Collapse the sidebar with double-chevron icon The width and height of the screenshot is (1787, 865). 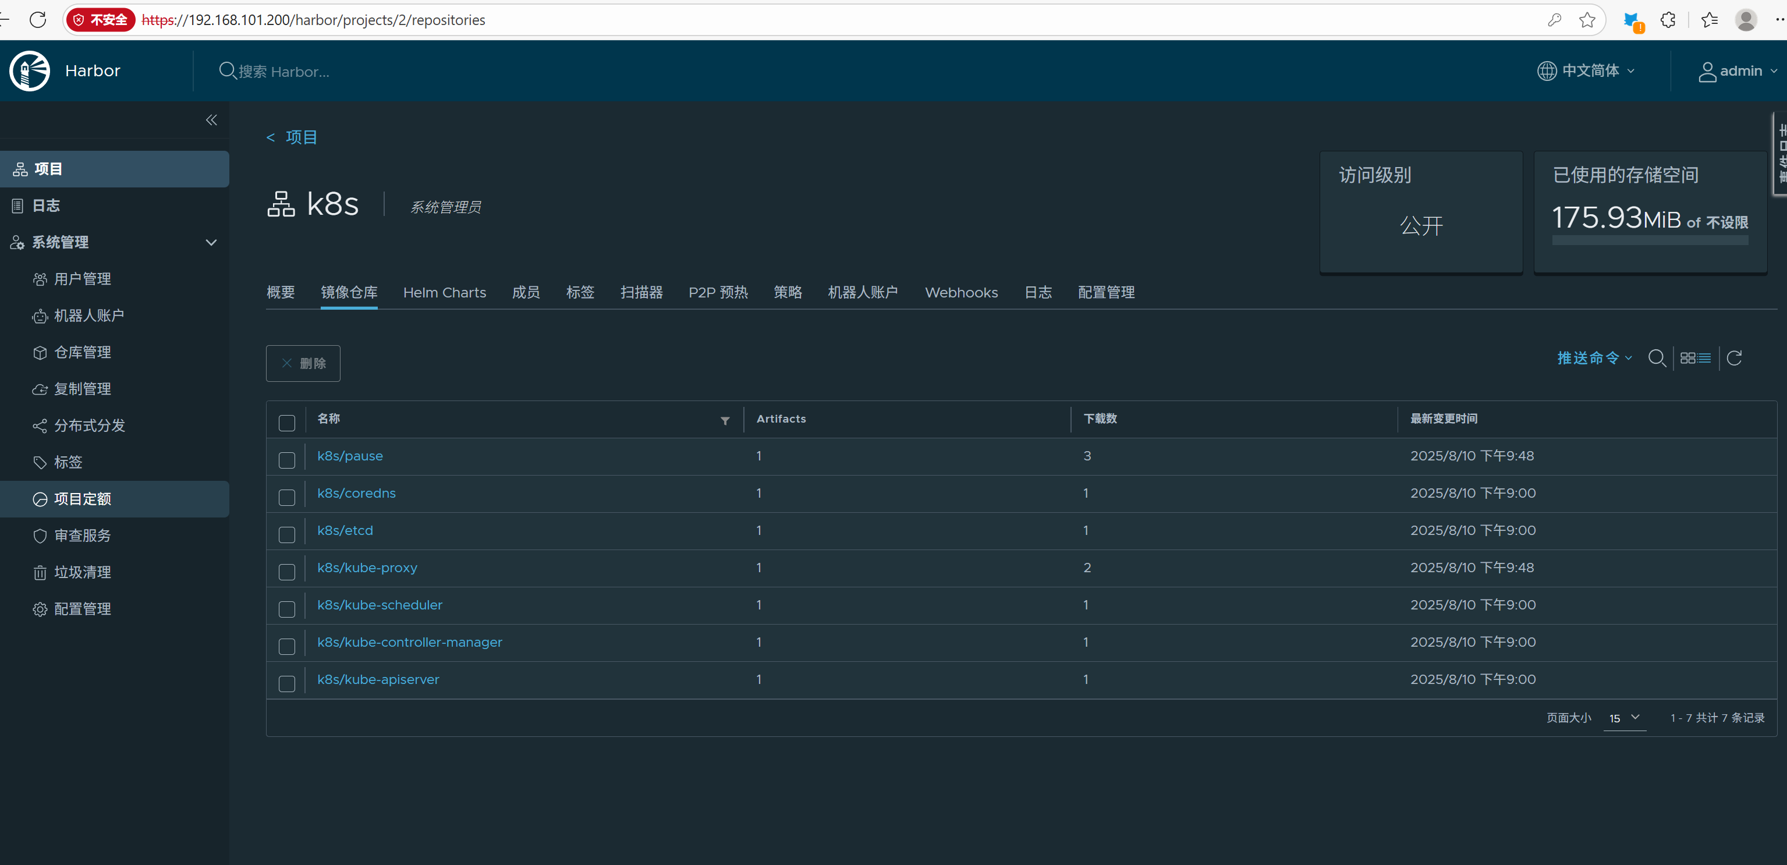[x=211, y=120]
